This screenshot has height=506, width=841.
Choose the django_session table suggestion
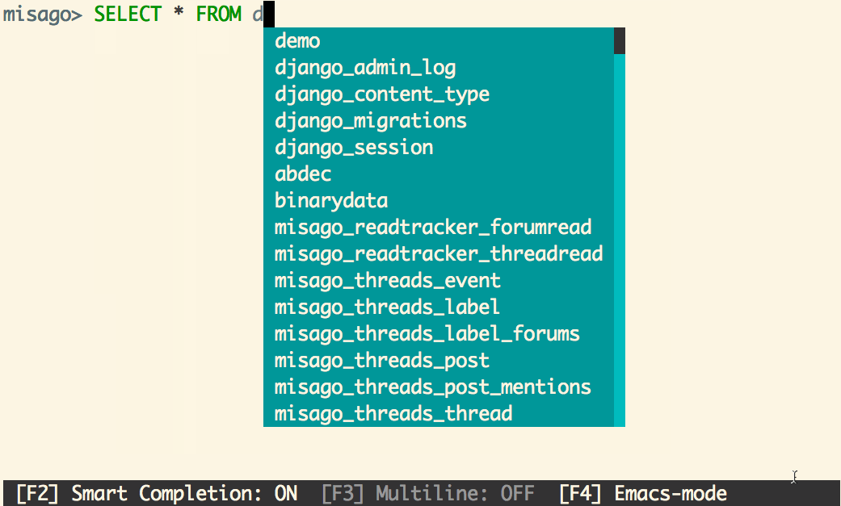[x=439, y=148]
